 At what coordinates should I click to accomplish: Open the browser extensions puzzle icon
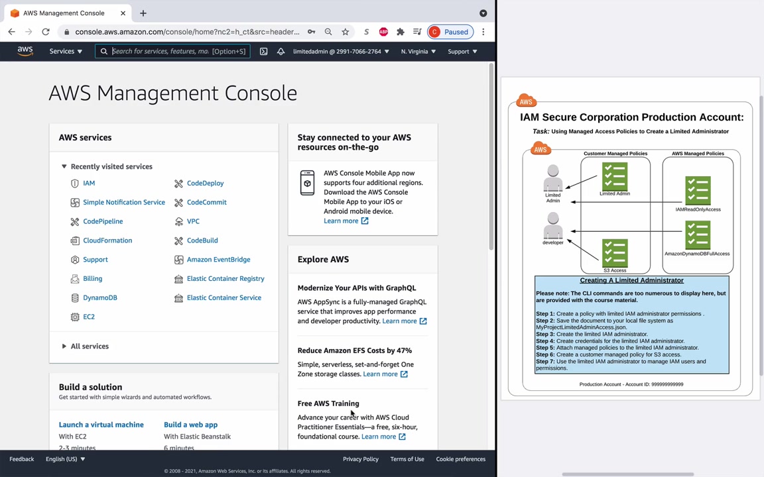(401, 32)
